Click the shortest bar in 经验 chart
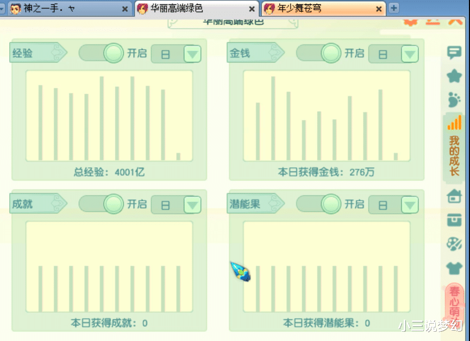Viewport: 470px width, 341px height. click(x=178, y=156)
